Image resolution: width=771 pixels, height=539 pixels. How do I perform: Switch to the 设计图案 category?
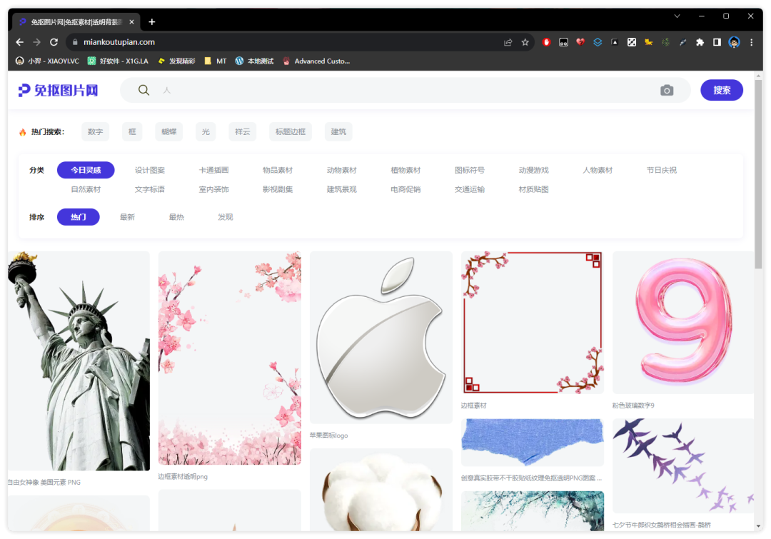click(x=150, y=170)
